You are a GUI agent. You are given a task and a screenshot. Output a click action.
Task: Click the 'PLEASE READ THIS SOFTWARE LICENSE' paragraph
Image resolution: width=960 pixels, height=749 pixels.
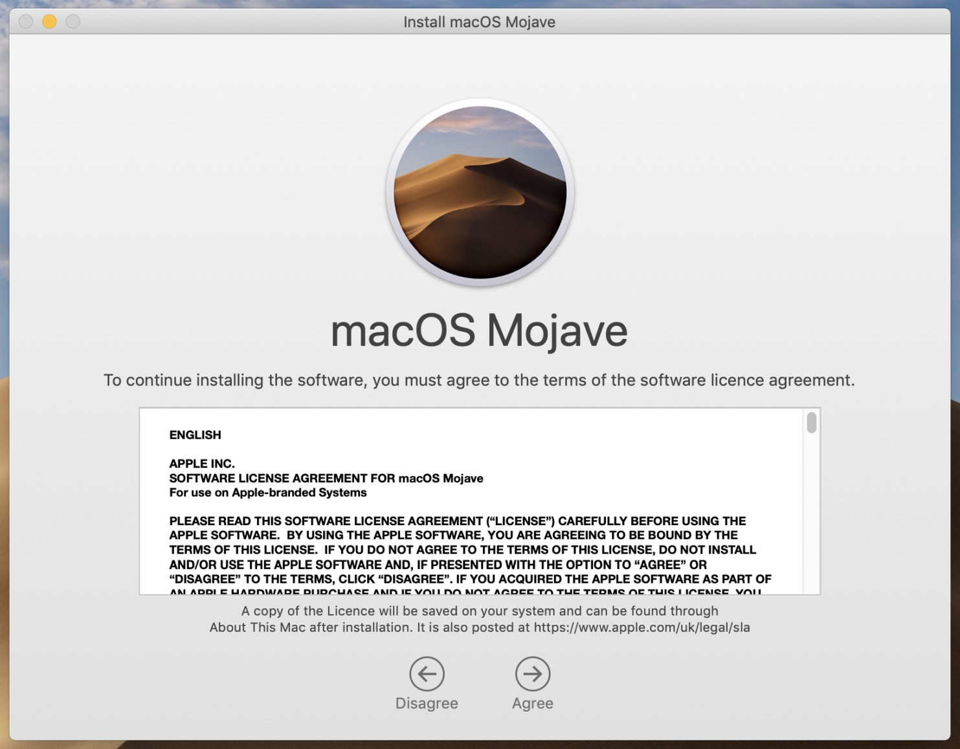[470, 556]
